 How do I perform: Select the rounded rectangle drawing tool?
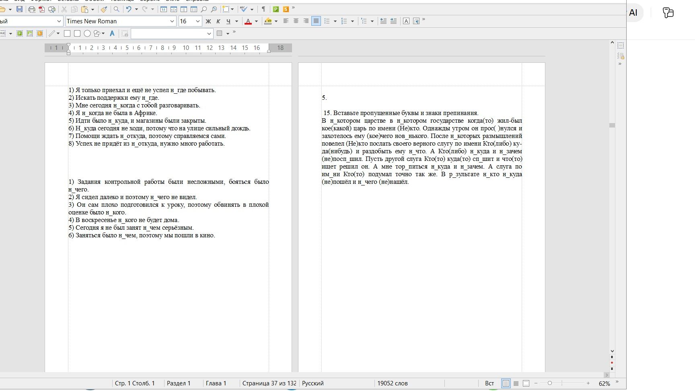[x=77, y=33]
